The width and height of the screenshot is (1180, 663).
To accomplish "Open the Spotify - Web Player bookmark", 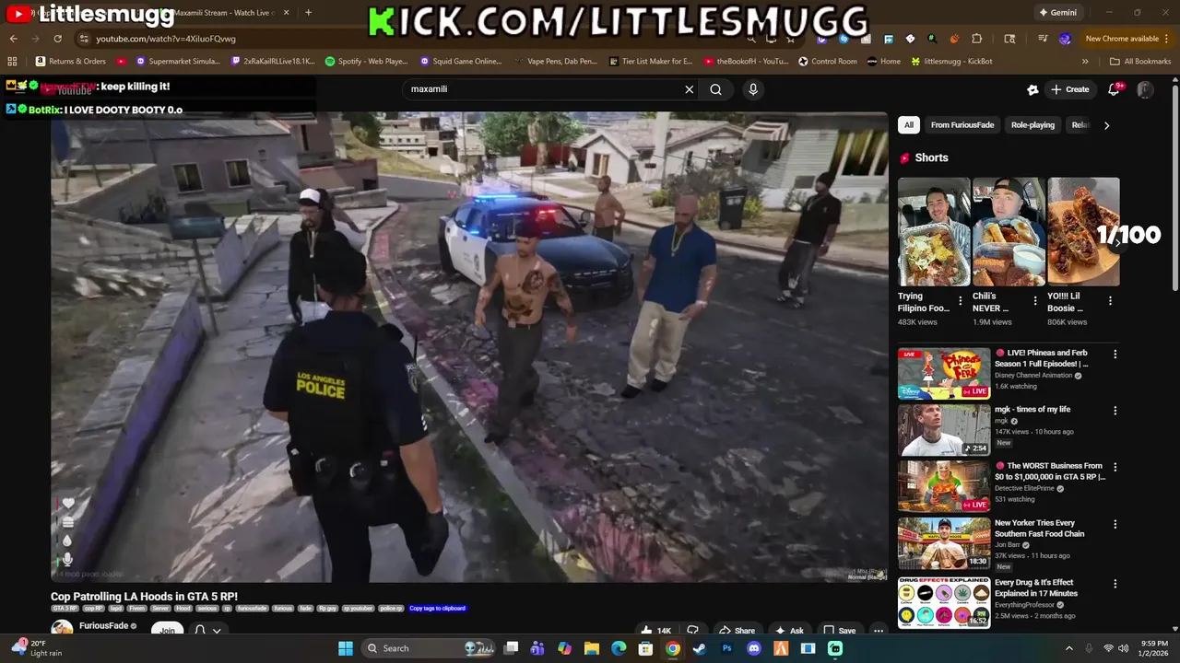I will 366,62.
